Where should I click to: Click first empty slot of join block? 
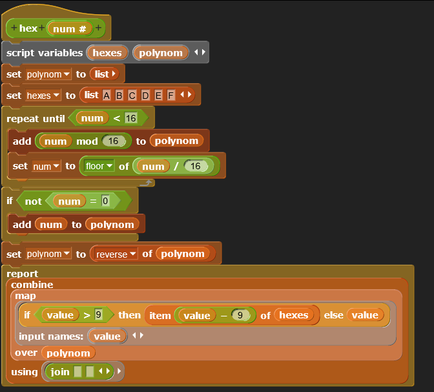77,371
